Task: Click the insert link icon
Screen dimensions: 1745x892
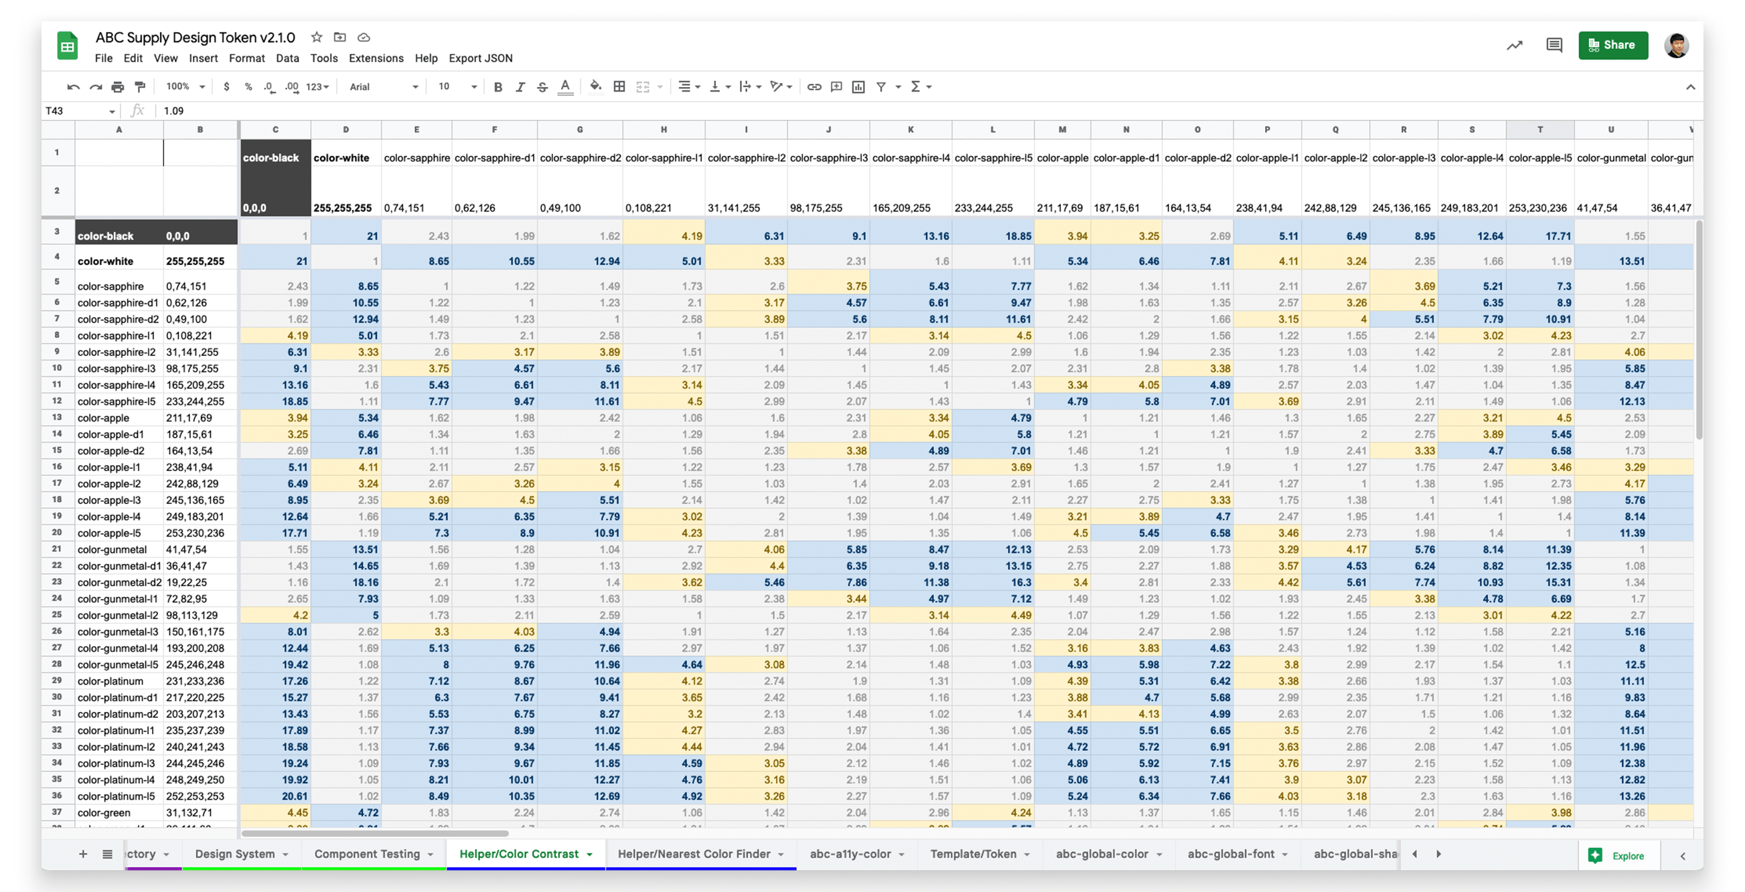Action: (814, 86)
